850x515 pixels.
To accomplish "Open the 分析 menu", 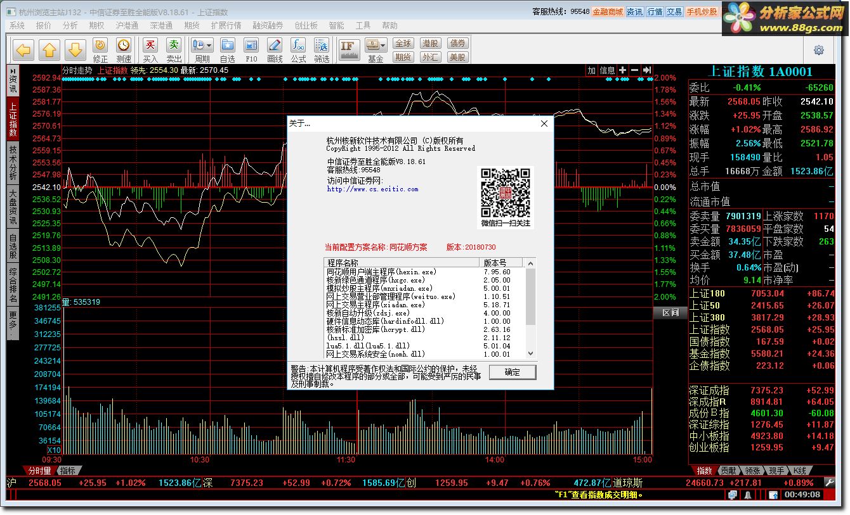I will (x=70, y=26).
